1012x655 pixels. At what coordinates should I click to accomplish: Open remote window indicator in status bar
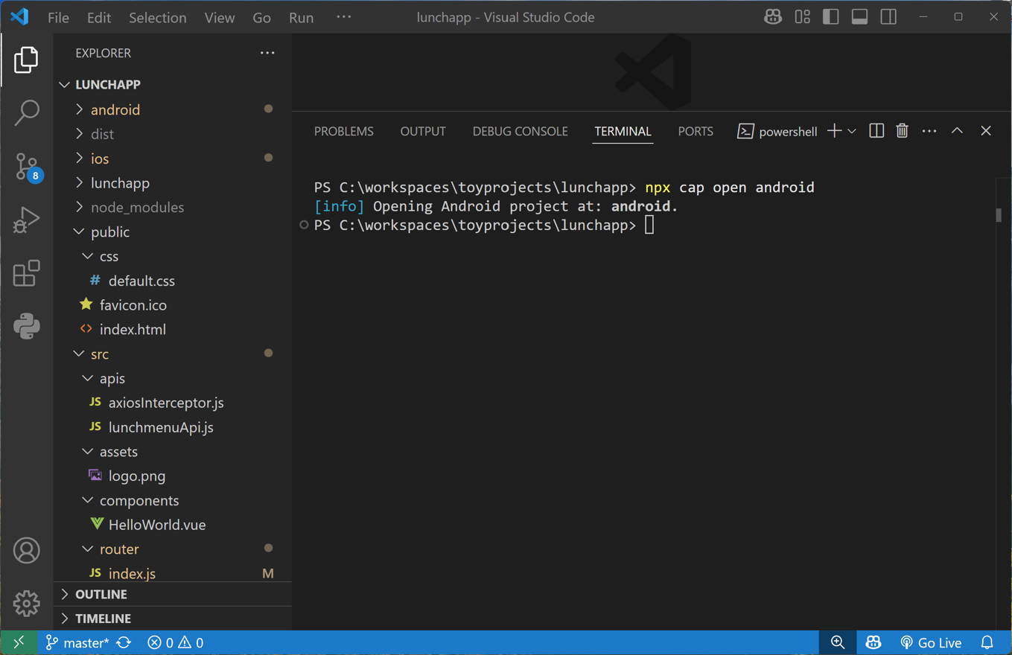coord(19,642)
